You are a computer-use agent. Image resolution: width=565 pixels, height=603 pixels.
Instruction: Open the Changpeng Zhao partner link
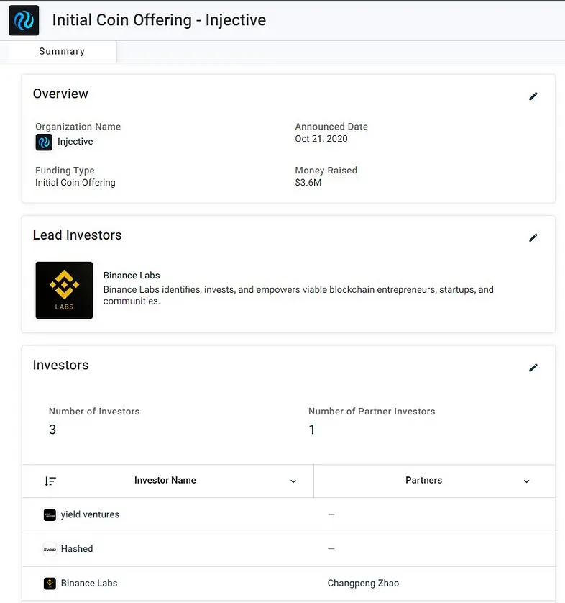click(363, 584)
